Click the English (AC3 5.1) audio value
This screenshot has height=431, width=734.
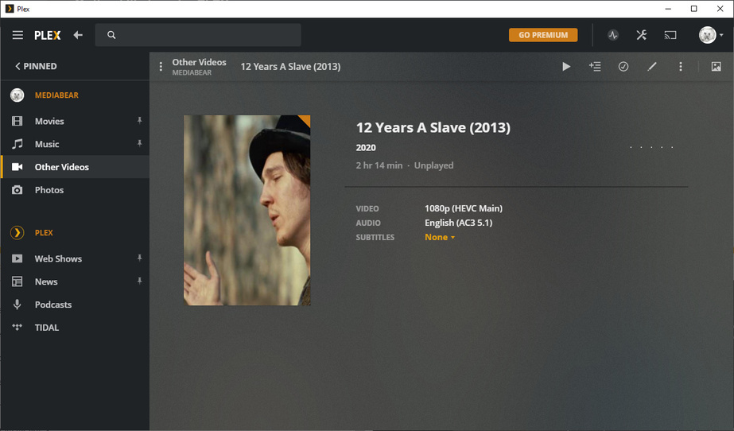(x=458, y=223)
